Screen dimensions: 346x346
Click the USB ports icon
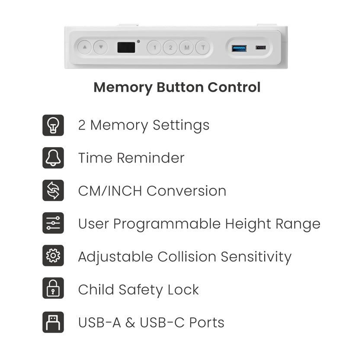point(53,322)
